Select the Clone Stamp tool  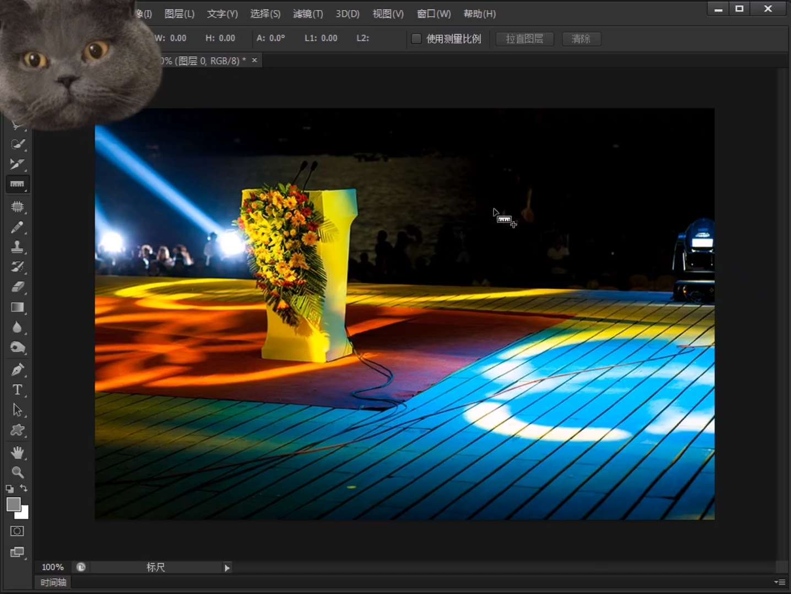(17, 246)
